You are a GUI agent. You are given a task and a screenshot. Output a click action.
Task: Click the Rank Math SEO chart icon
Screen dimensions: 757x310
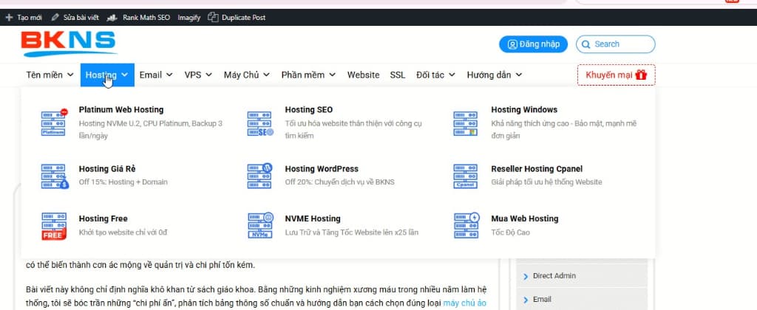tap(112, 18)
